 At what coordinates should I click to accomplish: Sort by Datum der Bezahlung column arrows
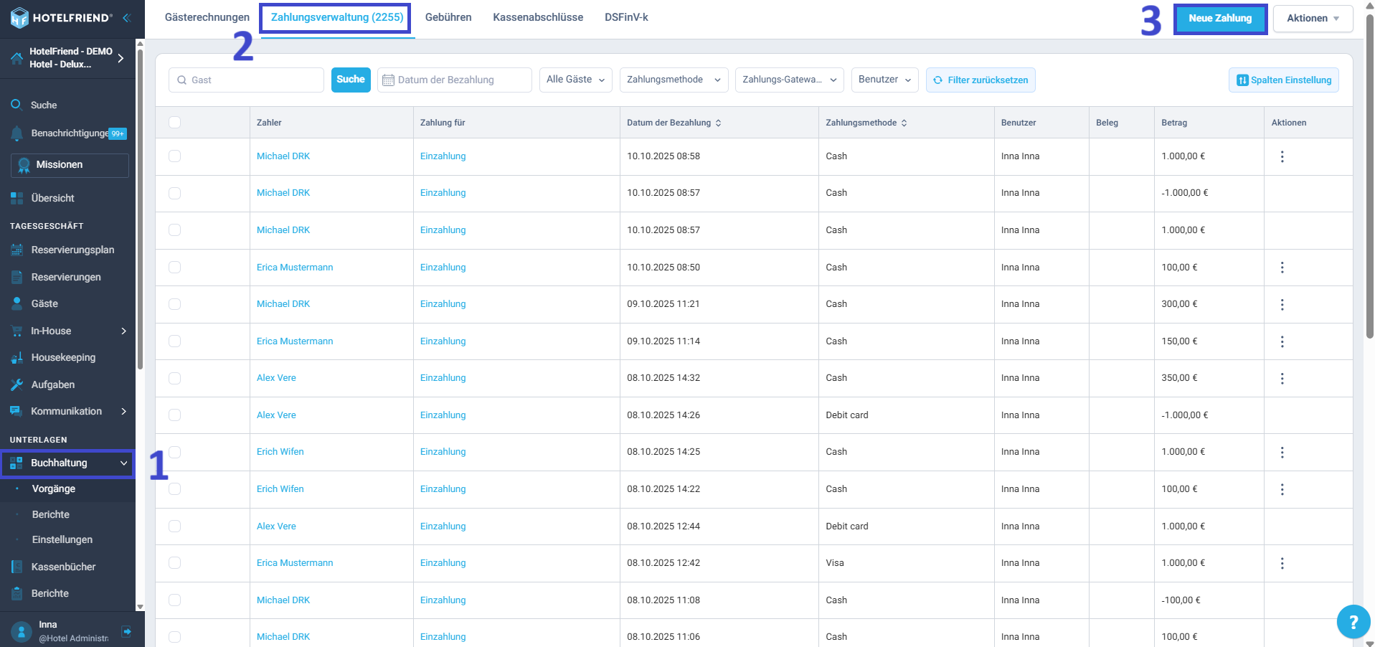tap(718, 123)
